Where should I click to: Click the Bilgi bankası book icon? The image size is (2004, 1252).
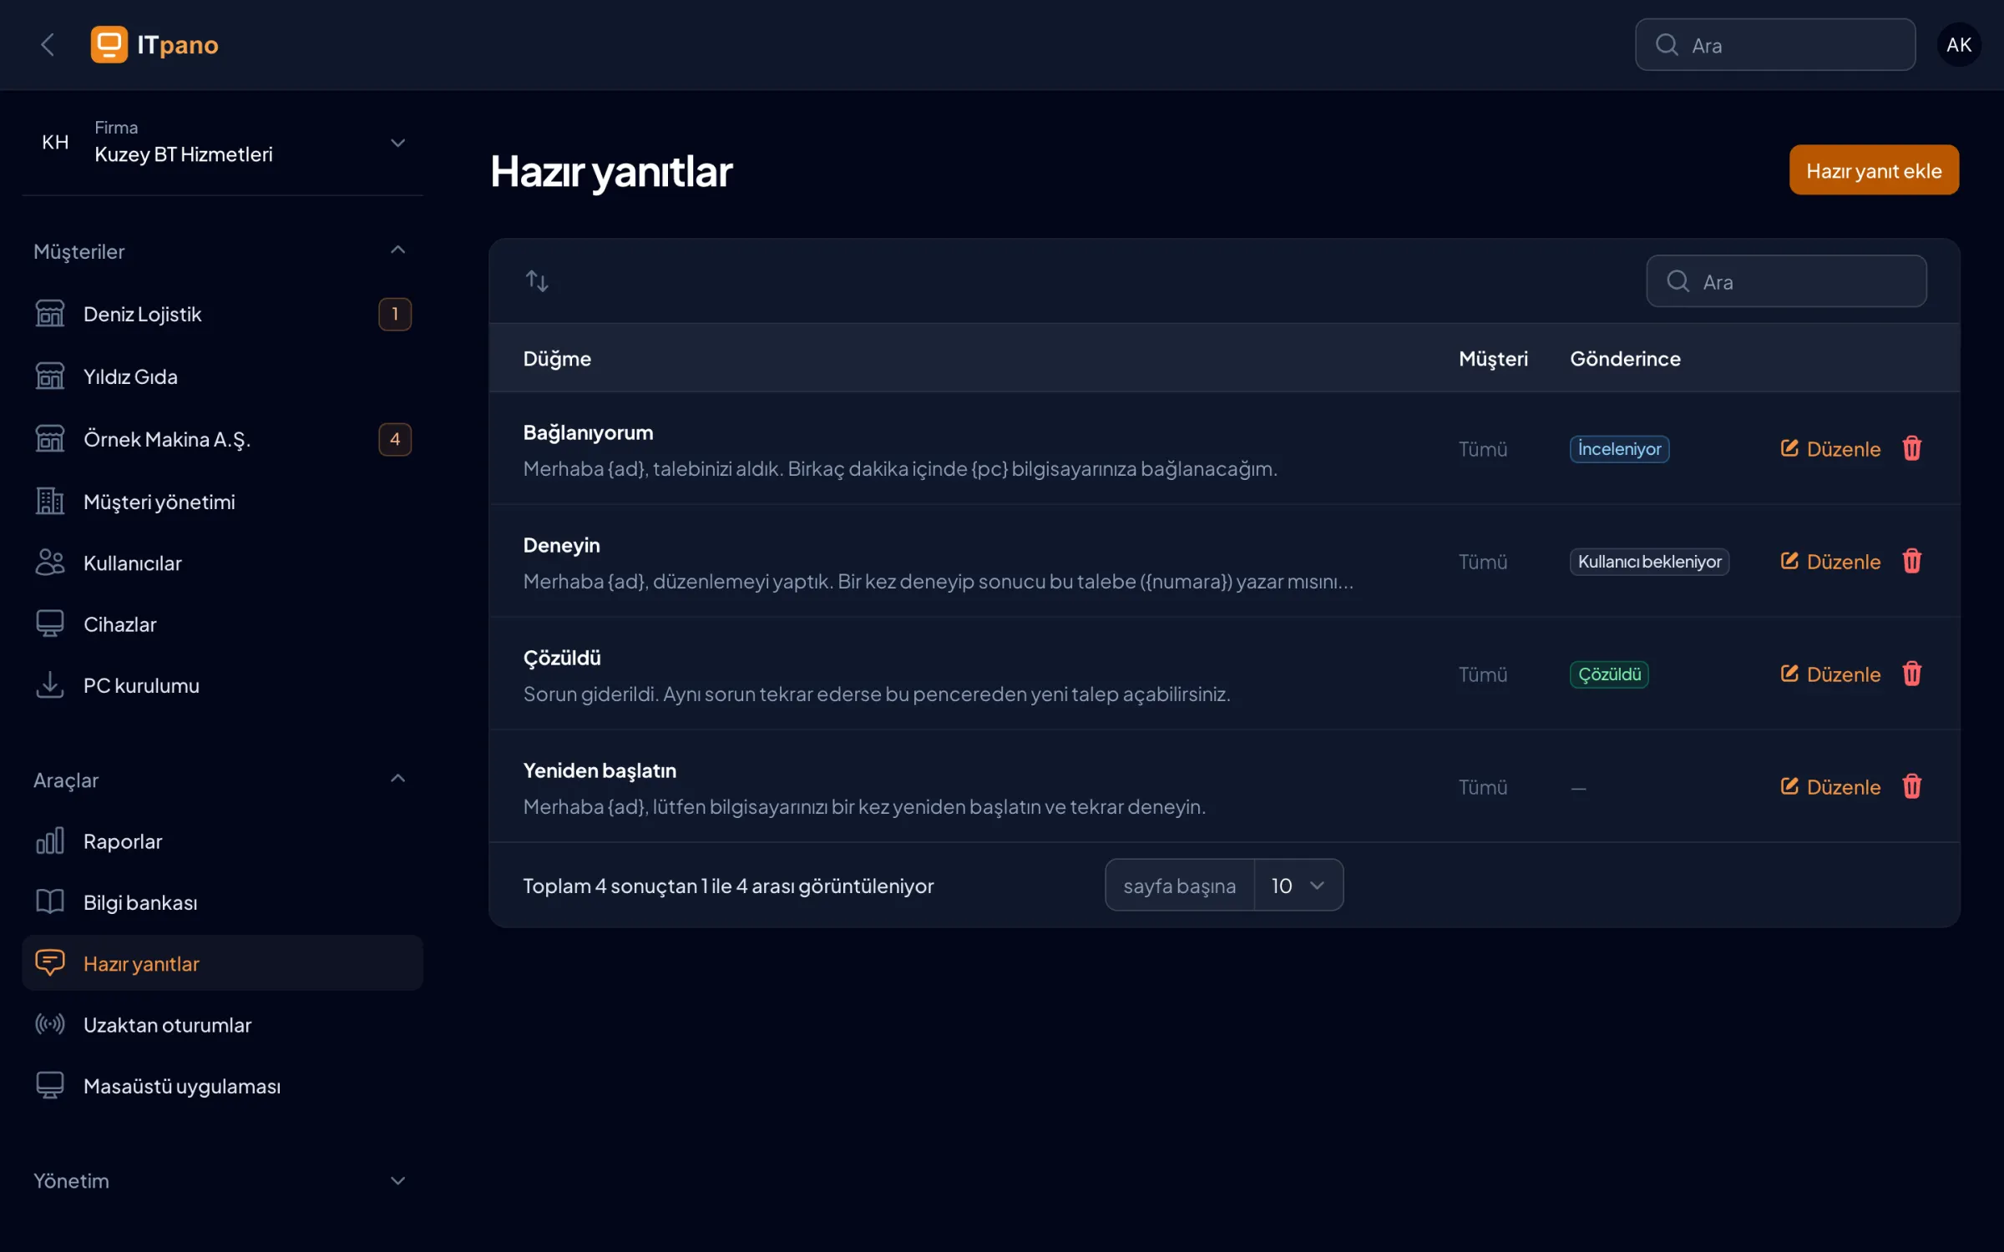pos(50,902)
